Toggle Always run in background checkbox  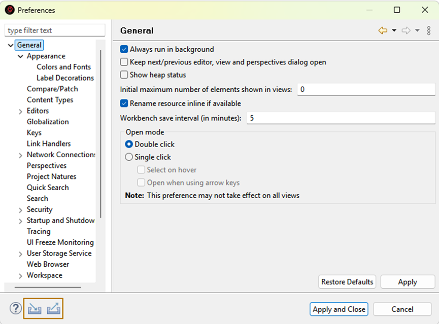click(x=124, y=50)
